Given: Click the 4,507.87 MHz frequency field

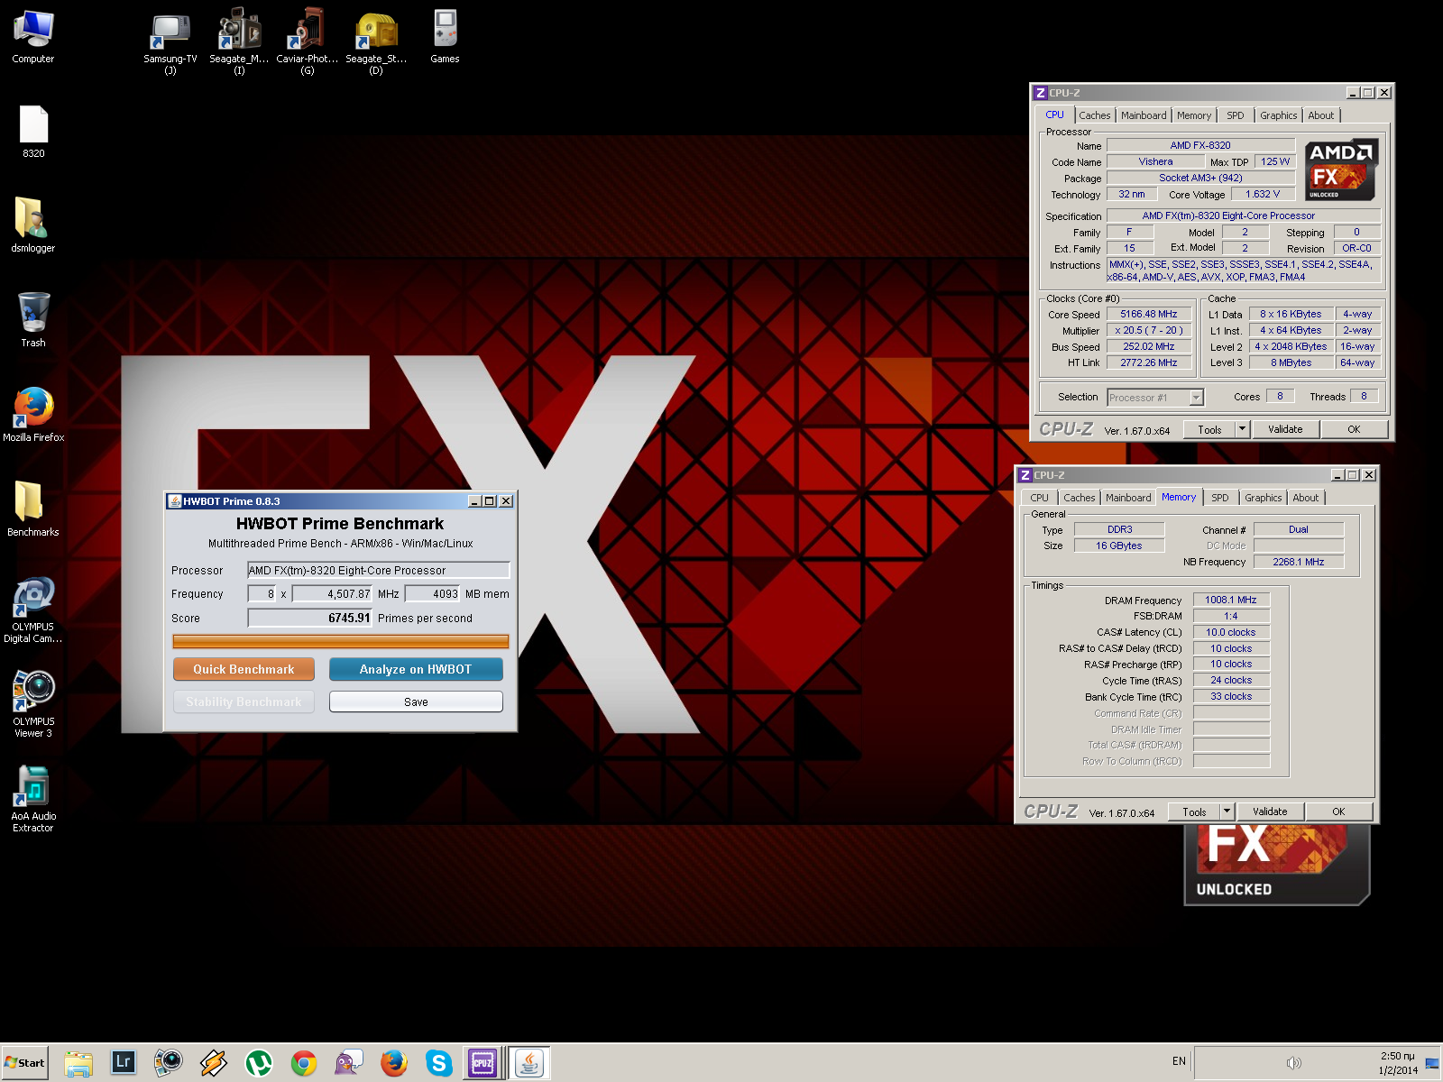Looking at the screenshot, I should pyautogui.click(x=332, y=593).
